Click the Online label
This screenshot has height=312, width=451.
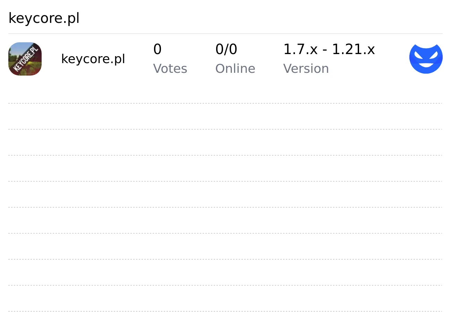coord(235,69)
